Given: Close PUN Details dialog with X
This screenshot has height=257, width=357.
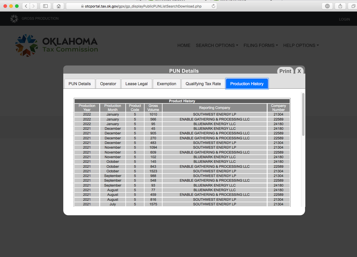Looking at the screenshot, I should pos(299,71).
